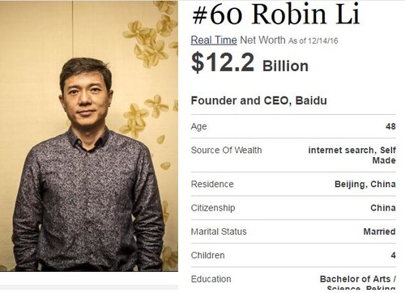Select the China citizenship value

pos(383,208)
